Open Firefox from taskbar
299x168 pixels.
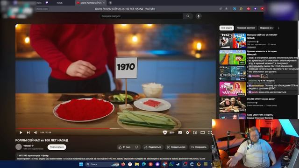pos(123,164)
